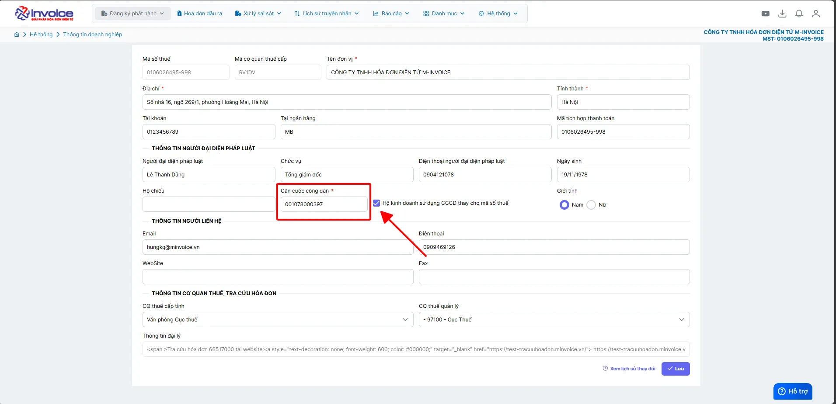Click the company name text in header
The image size is (836, 404).
pyautogui.click(x=763, y=32)
